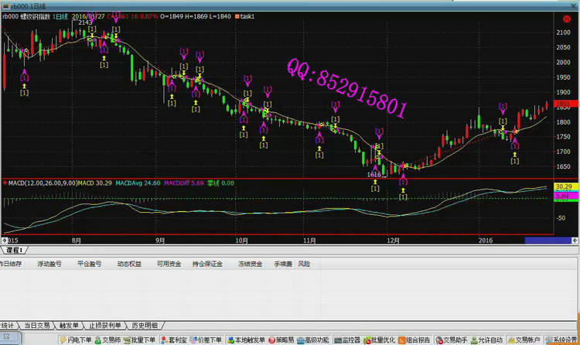This screenshot has width=580, height=345.
Task: Open 交易帐户 trading account
Action: pos(526,340)
